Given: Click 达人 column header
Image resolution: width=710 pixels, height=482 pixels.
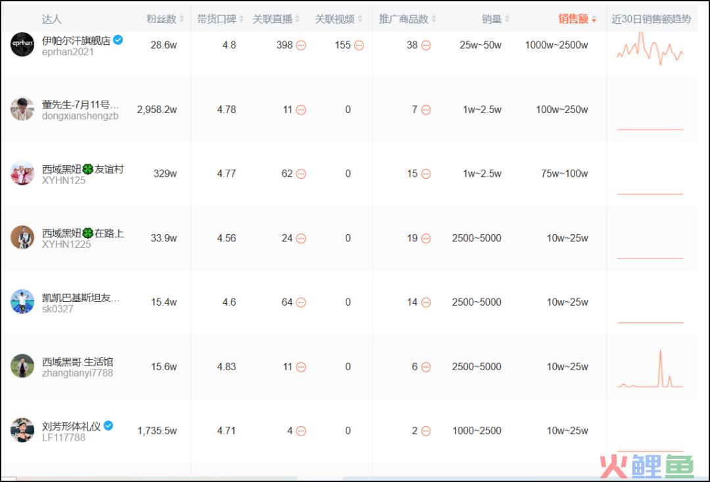Looking at the screenshot, I should pos(51,19).
